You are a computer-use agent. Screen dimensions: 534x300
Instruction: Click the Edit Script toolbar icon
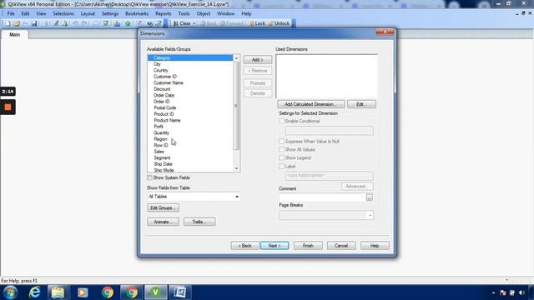(x=56, y=23)
